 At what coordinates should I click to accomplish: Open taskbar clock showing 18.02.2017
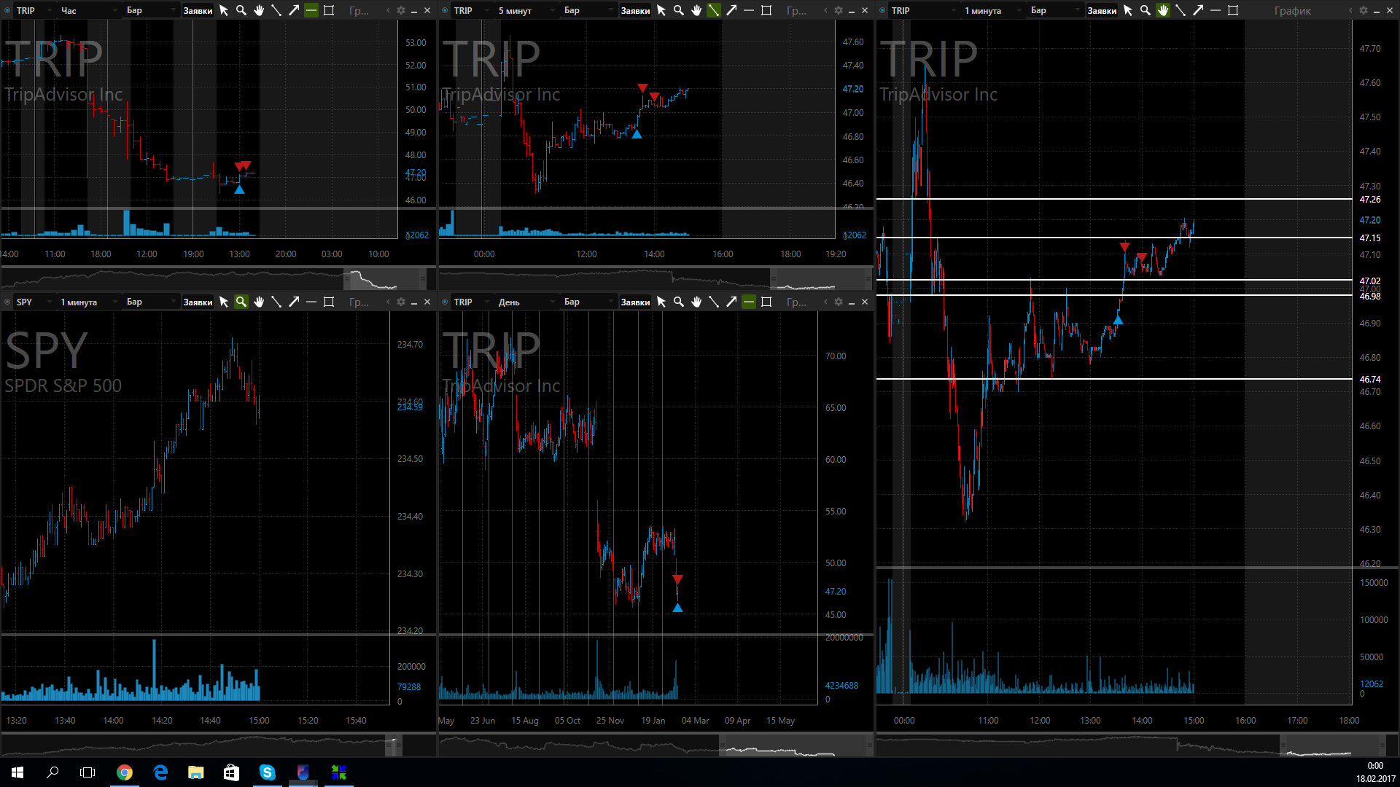[1375, 772]
